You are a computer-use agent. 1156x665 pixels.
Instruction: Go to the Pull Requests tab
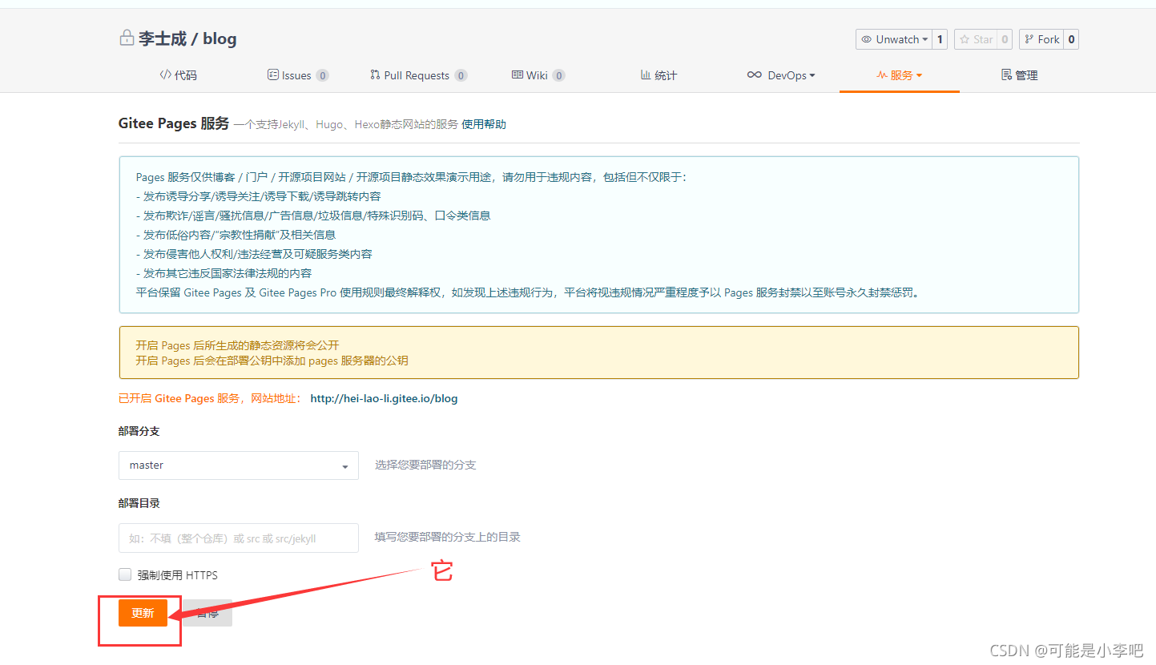pos(419,75)
